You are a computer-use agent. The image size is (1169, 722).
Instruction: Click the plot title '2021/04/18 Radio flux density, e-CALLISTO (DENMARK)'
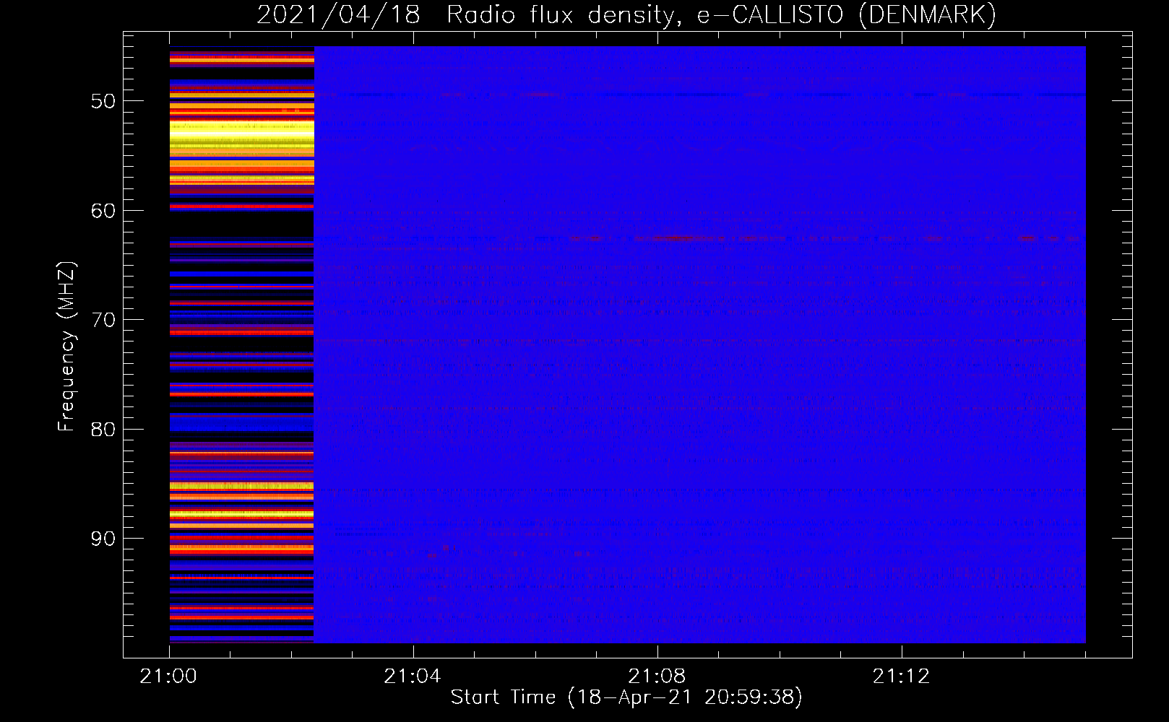(x=626, y=15)
